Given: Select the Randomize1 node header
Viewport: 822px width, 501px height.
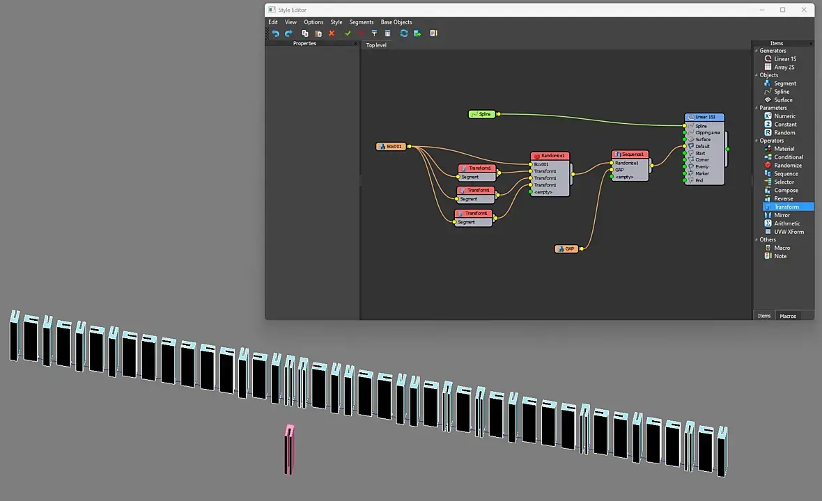Looking at the screenshot, I should pos(550,156).
